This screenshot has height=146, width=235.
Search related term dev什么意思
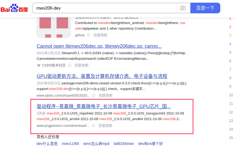(x=47, y=144)
